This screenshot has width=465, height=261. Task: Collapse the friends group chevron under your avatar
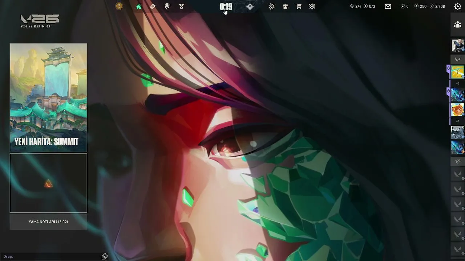click(458, 59)
